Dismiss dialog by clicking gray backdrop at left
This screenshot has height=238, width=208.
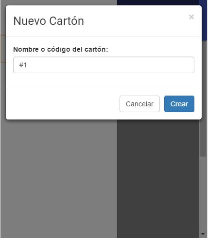(58, 179)
